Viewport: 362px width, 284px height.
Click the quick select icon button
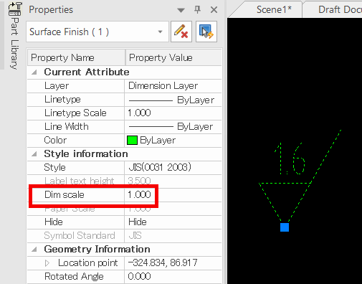(x=206, y=32)
